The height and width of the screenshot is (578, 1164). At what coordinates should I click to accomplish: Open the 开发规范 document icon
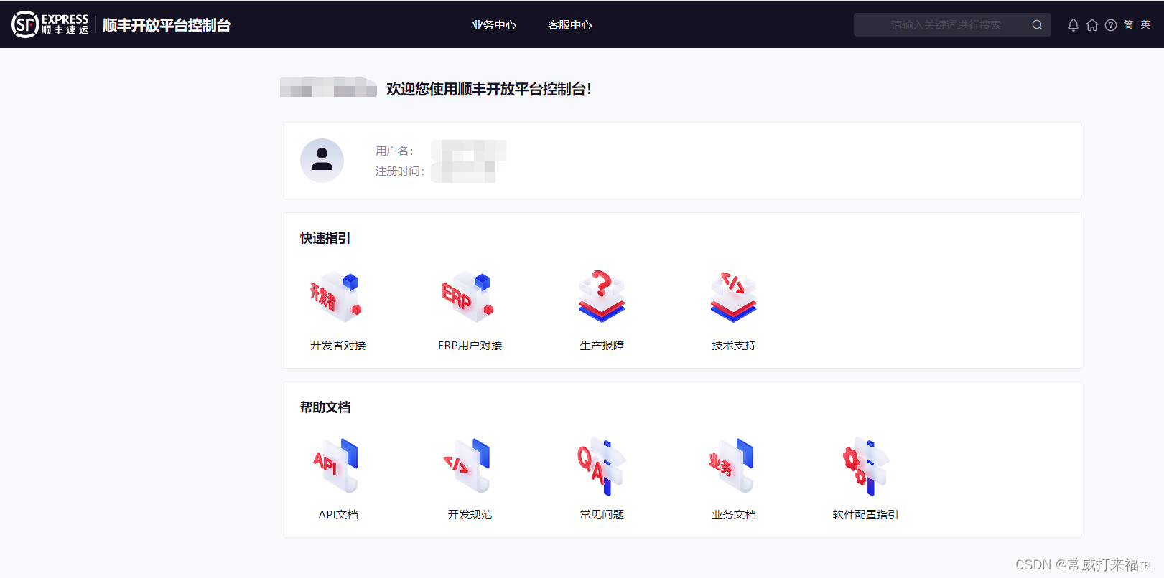tap(468, 465)
